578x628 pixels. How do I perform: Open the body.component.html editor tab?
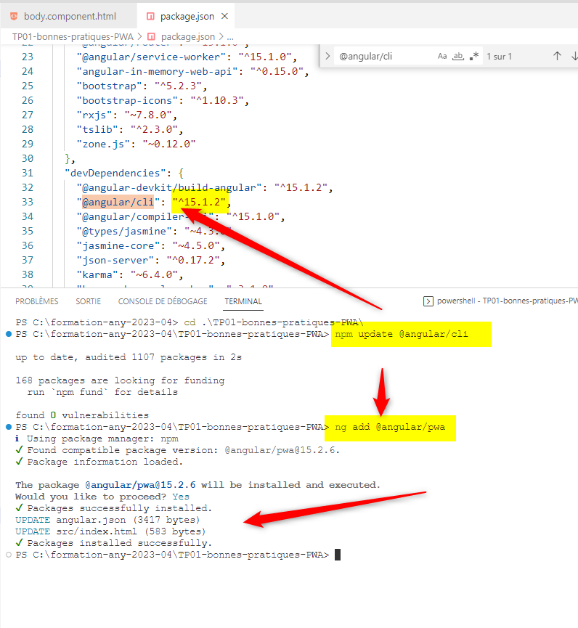(x=68, y=17)
